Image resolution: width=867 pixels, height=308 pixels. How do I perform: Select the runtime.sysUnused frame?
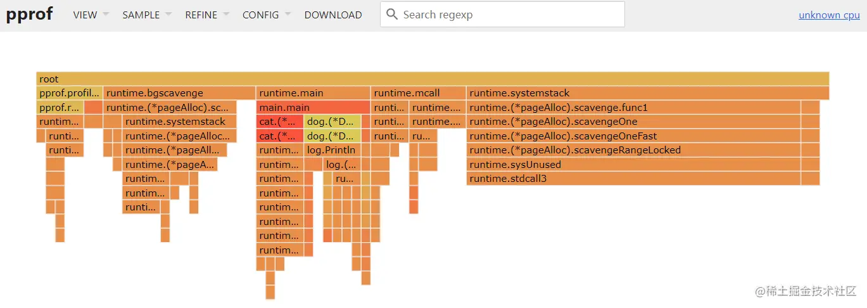(x=633, y=165)
